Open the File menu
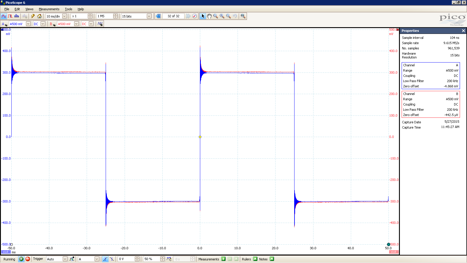Image resolution: width=467 pixels, height=263 pixels. click(x=7, y=9)
